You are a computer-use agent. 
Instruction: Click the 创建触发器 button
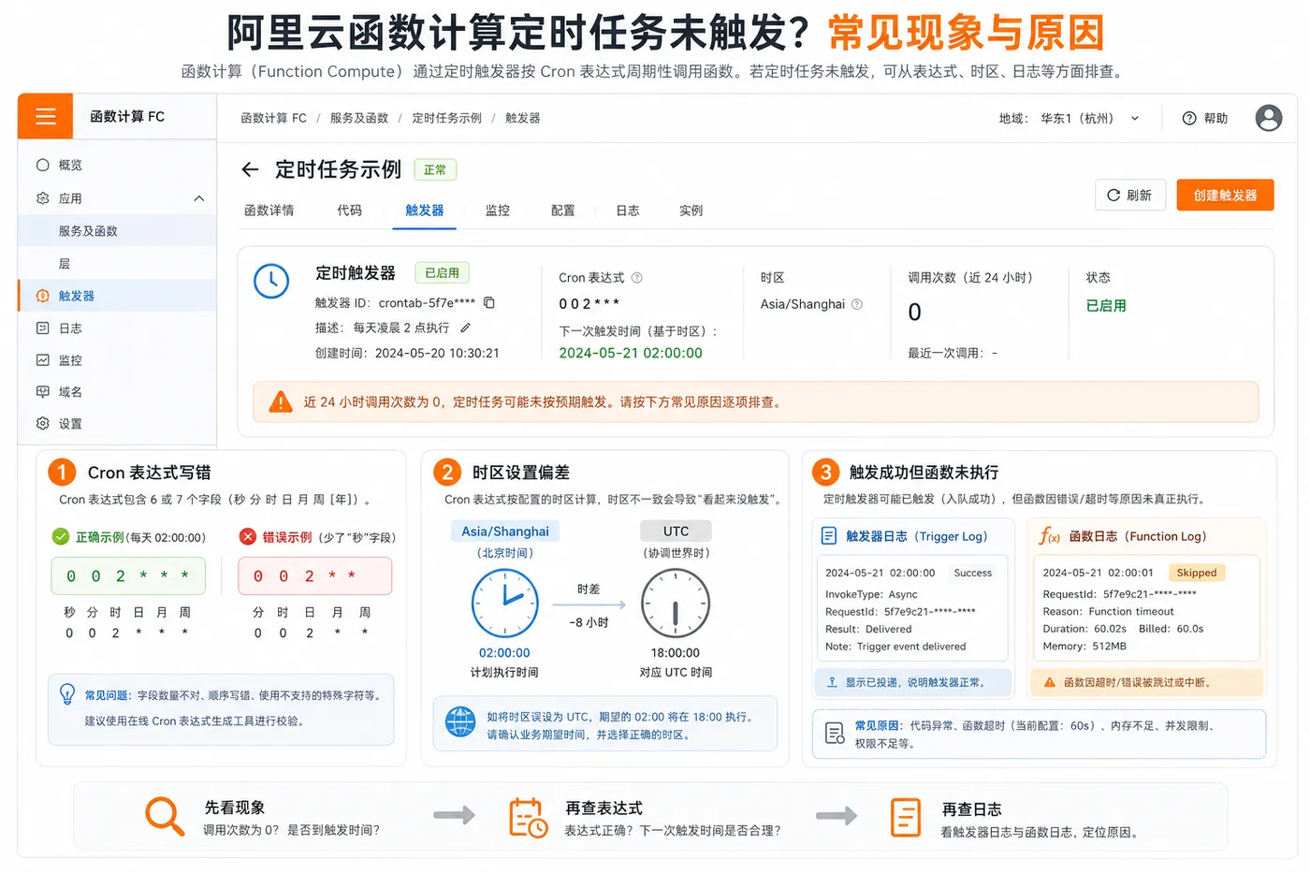pyautogui.click(x=1225, y=195)
